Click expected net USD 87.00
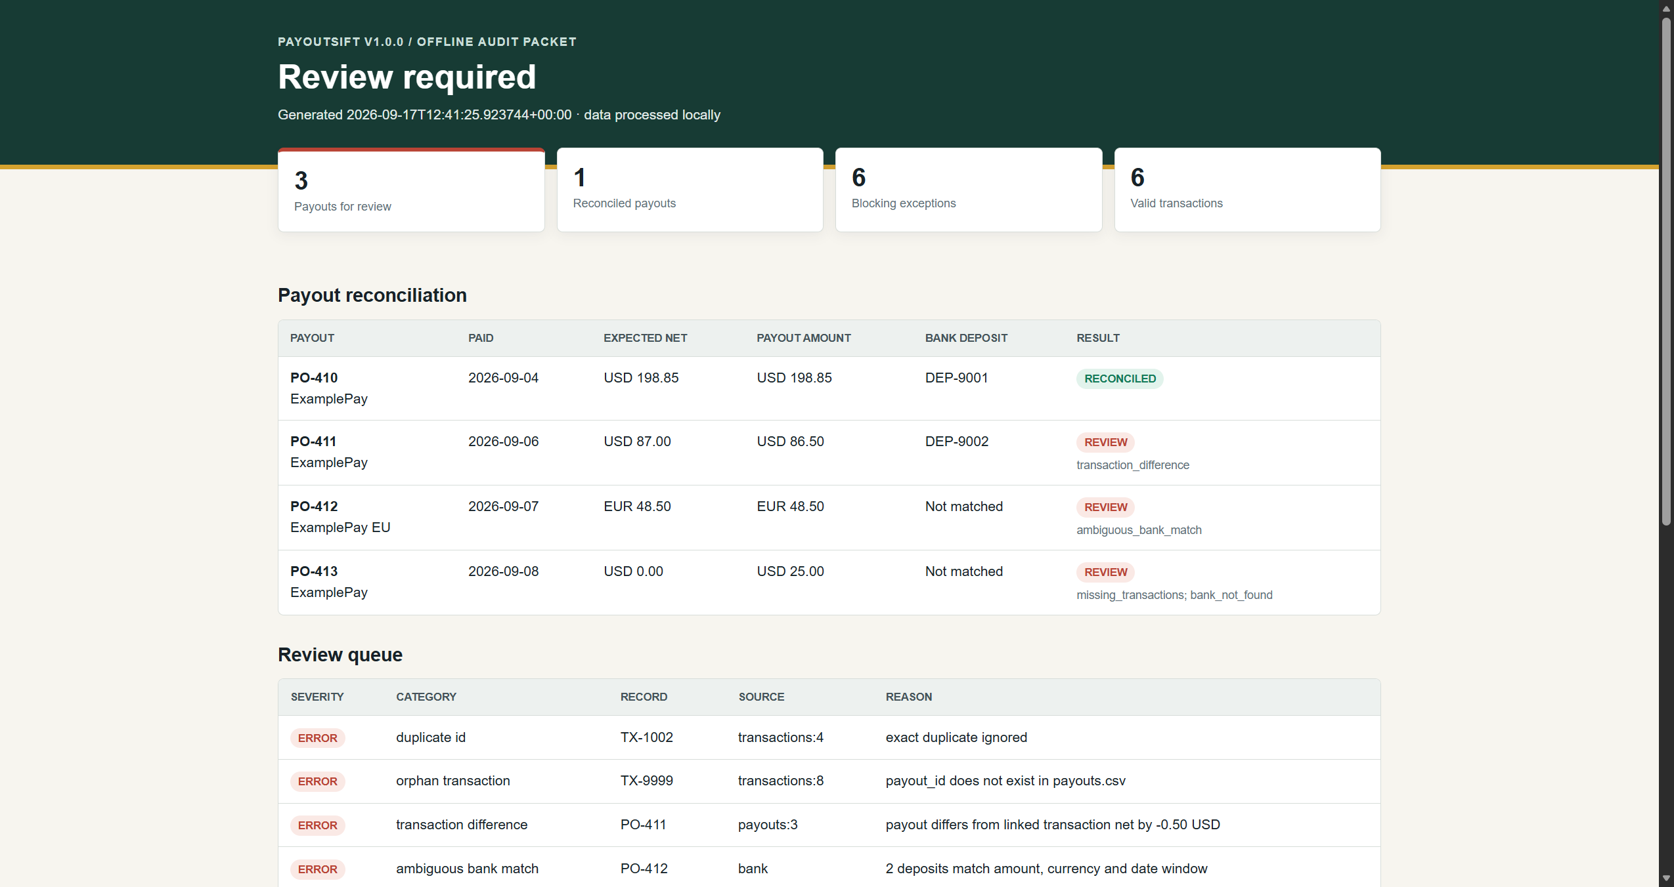This screenshot has height=887, width=1674. point(637,442)
